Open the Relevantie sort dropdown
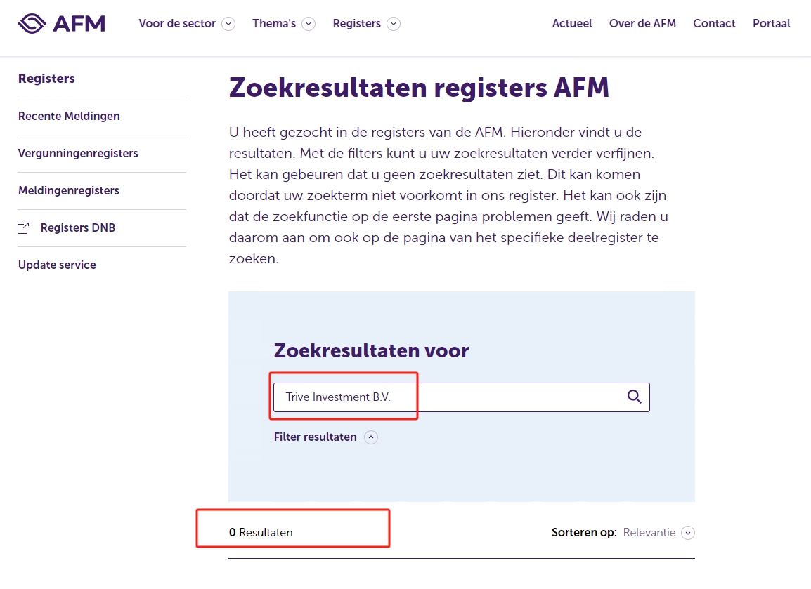 pos(649,533)
